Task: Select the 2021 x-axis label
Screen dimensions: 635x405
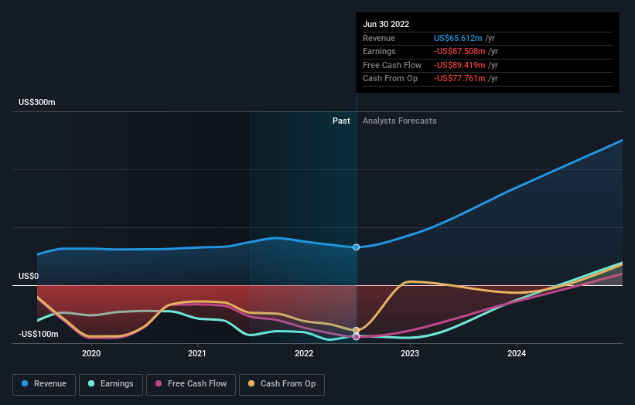Action: (196, 354)
